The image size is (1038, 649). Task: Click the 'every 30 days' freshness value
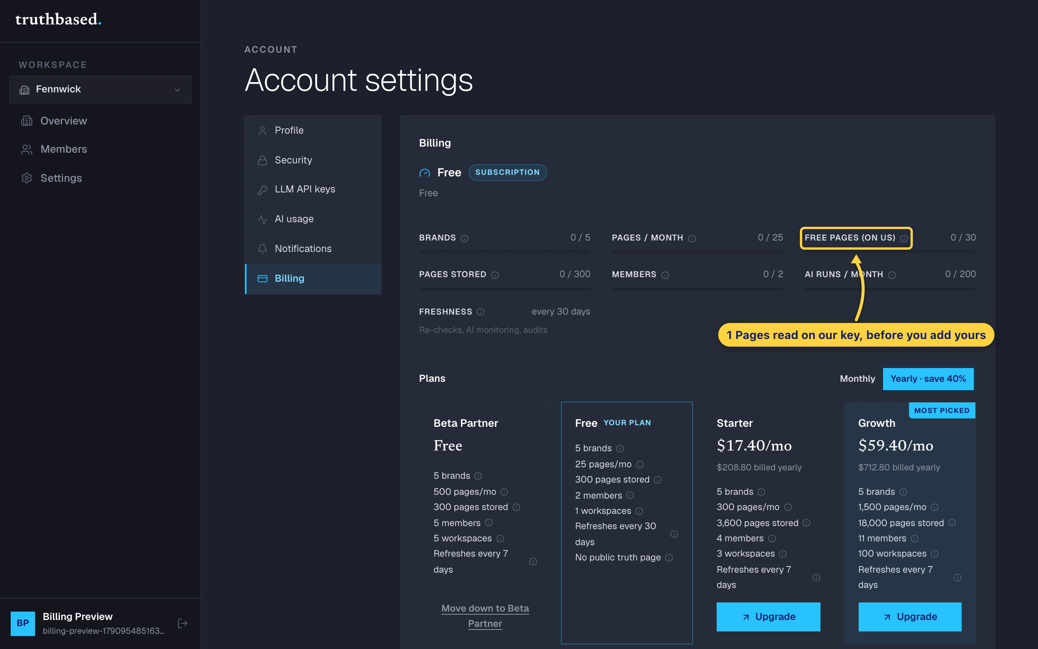561,312
